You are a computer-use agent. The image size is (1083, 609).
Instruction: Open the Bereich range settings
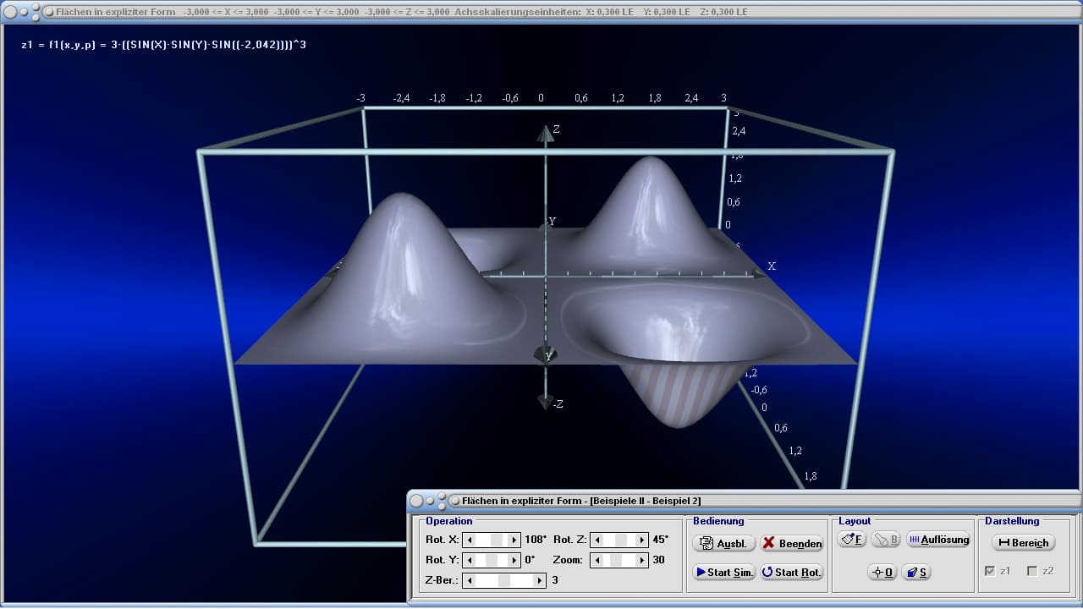click(x=1023, y=543)
